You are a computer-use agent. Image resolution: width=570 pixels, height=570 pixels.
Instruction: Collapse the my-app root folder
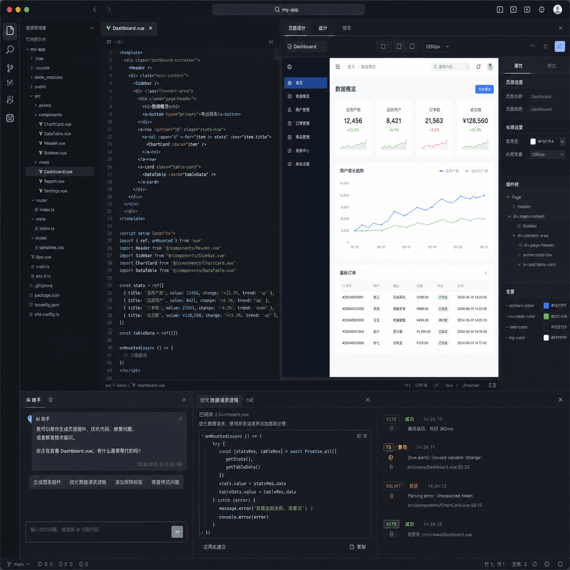click(28, 50)
